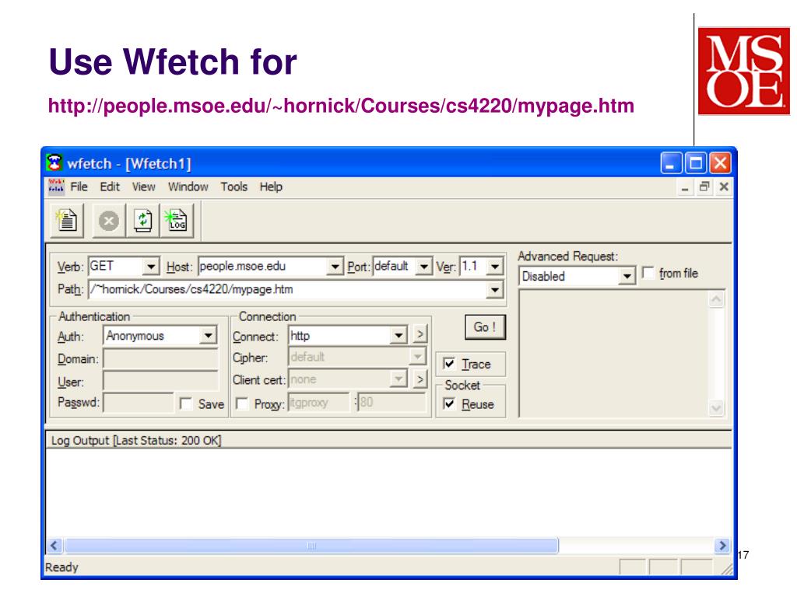Open the Verb dropdown showing GET

coord(151,267)
